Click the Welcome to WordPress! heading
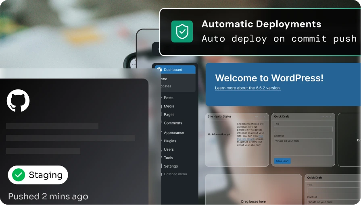Viewport: 361px width, 205px height. point(269,78)
